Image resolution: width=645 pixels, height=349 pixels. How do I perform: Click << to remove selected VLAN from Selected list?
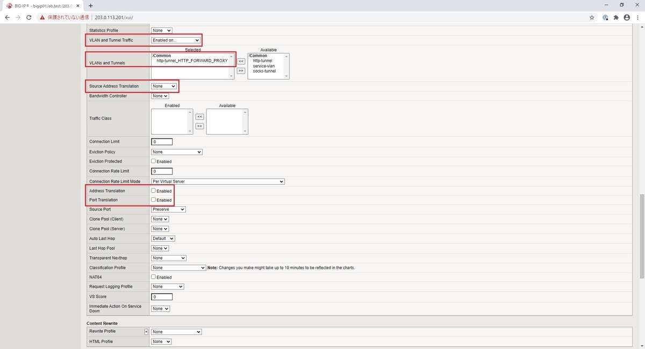point(241,61)
